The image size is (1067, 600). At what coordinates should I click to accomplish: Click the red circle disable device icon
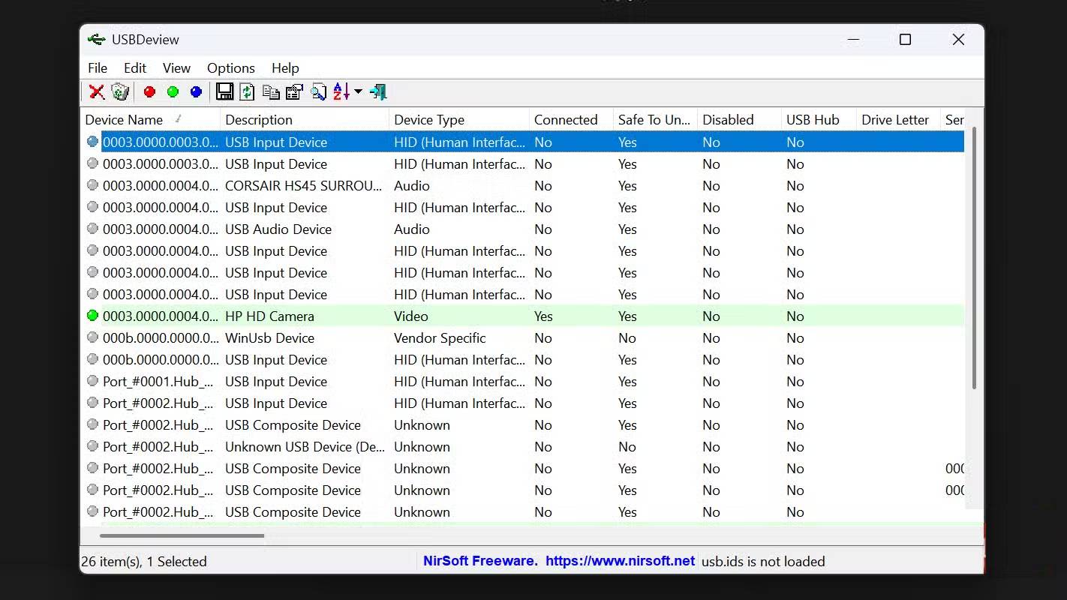coord(149,92)
